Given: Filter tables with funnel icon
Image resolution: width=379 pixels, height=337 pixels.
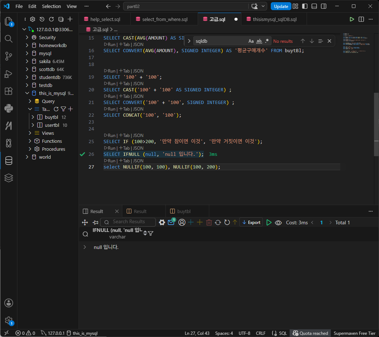Looking at the screenshot, I should (63, 109).
